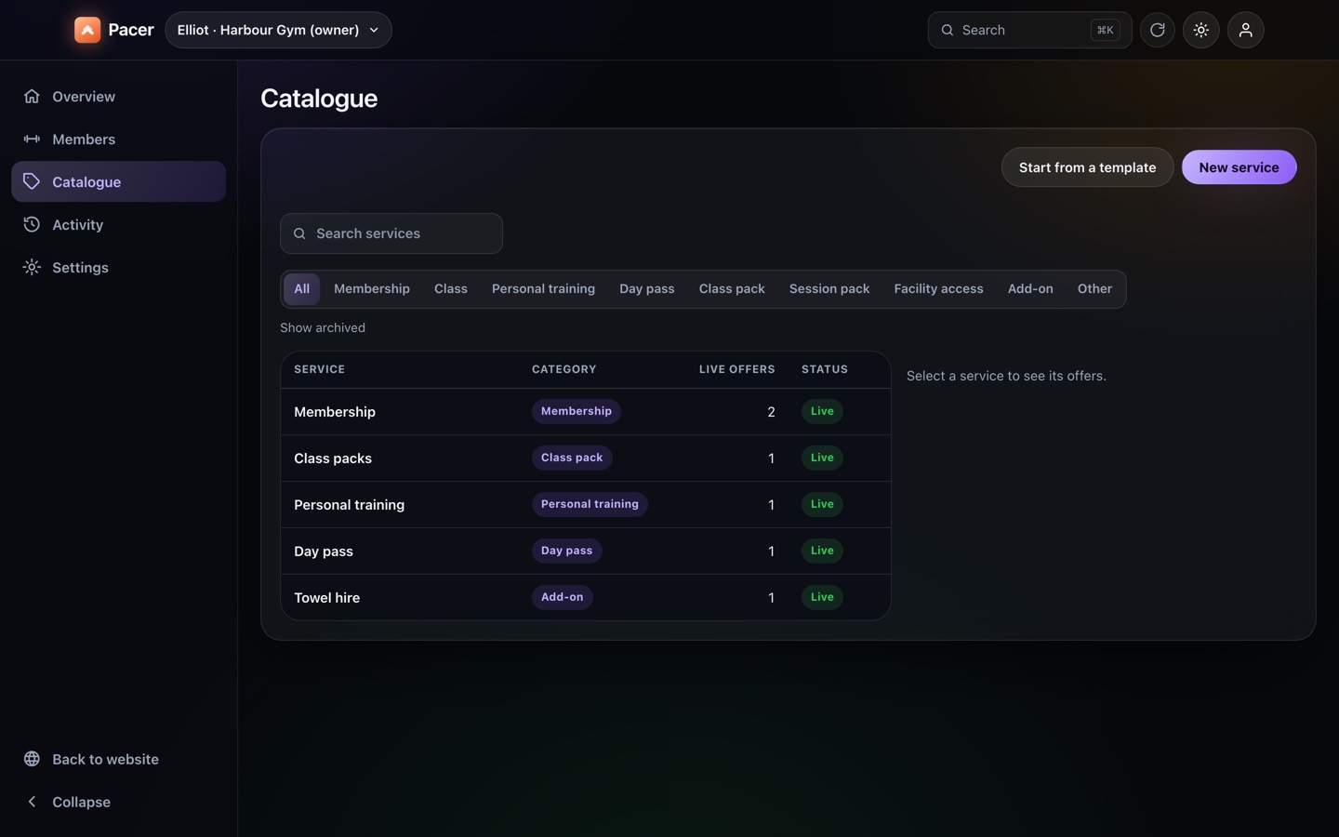Screen dimensions: 1339x837
Task: Select the Day pass service name
Action: click(324, 551)
